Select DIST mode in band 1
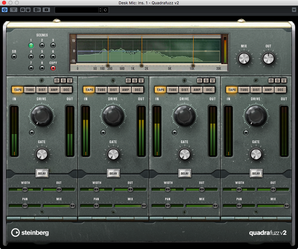 [42, 90]
